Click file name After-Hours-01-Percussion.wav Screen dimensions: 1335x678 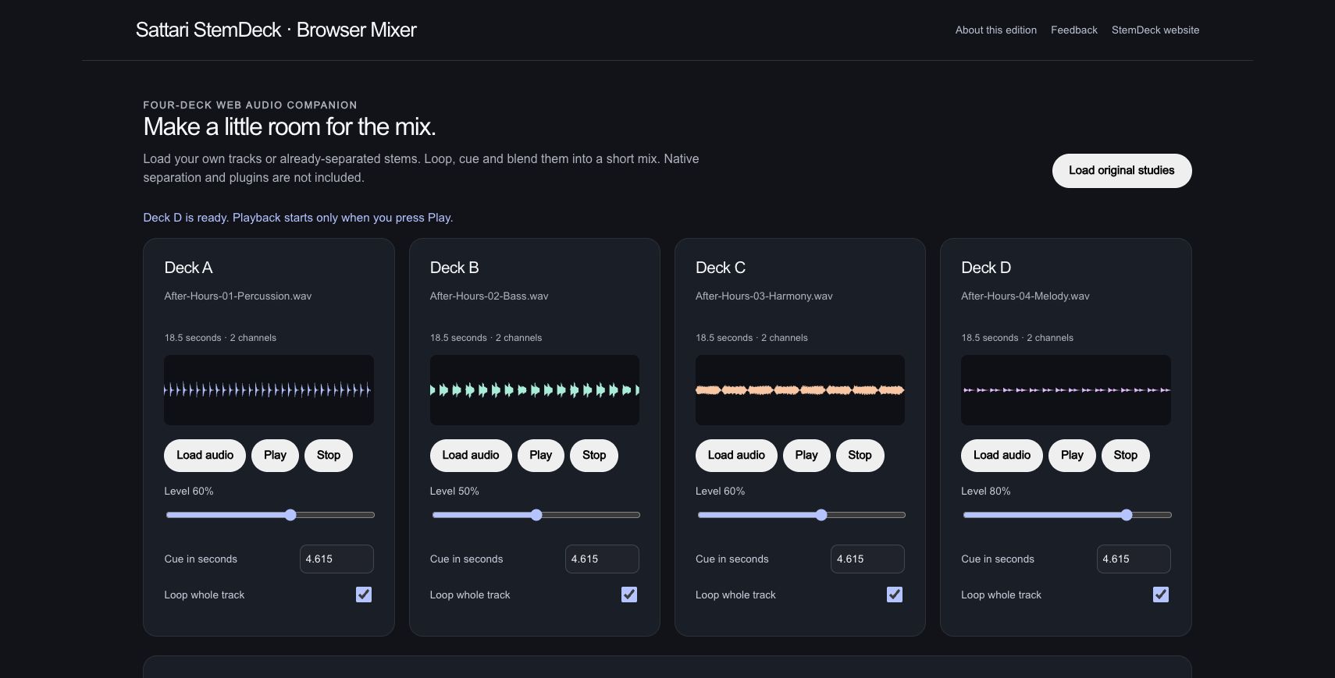click(238, 296)
